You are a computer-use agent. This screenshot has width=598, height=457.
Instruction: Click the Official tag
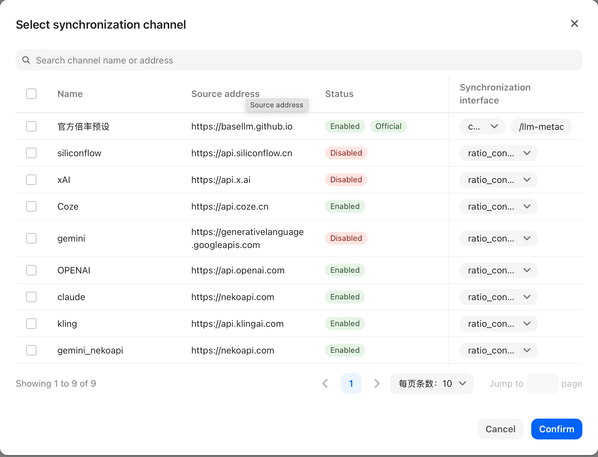388,126
